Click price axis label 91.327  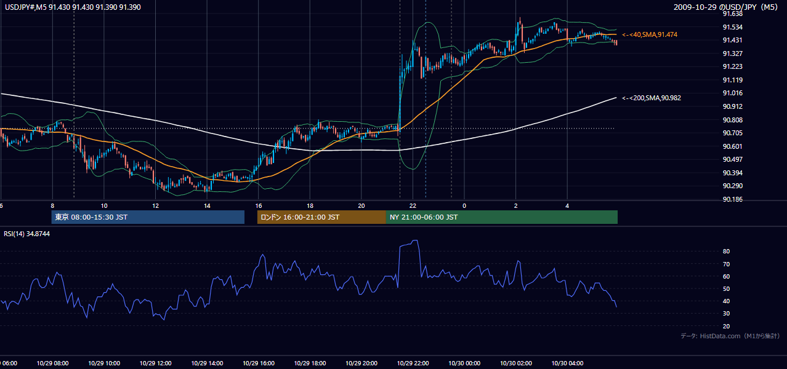pos(732,54)
